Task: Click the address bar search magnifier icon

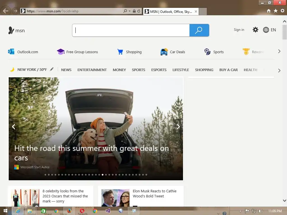Action: 125,11
